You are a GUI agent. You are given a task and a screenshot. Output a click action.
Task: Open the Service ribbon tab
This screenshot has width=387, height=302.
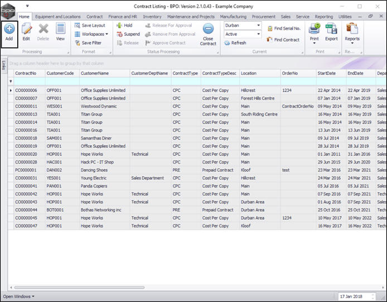(303, 17)
